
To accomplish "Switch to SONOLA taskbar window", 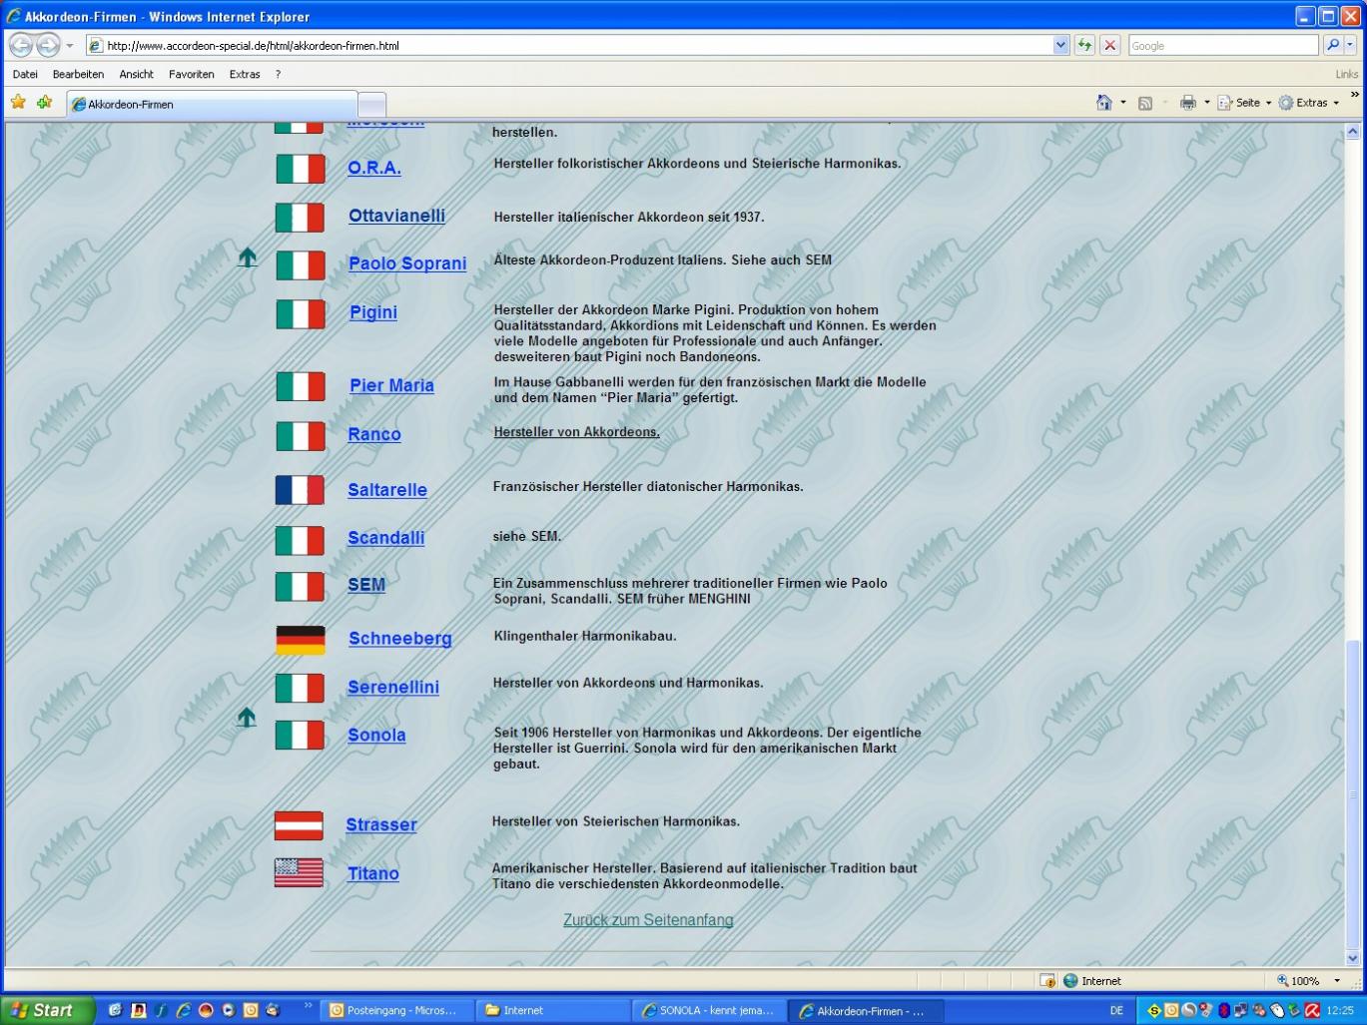I will pyautogui.click(x=709, y=1010).
